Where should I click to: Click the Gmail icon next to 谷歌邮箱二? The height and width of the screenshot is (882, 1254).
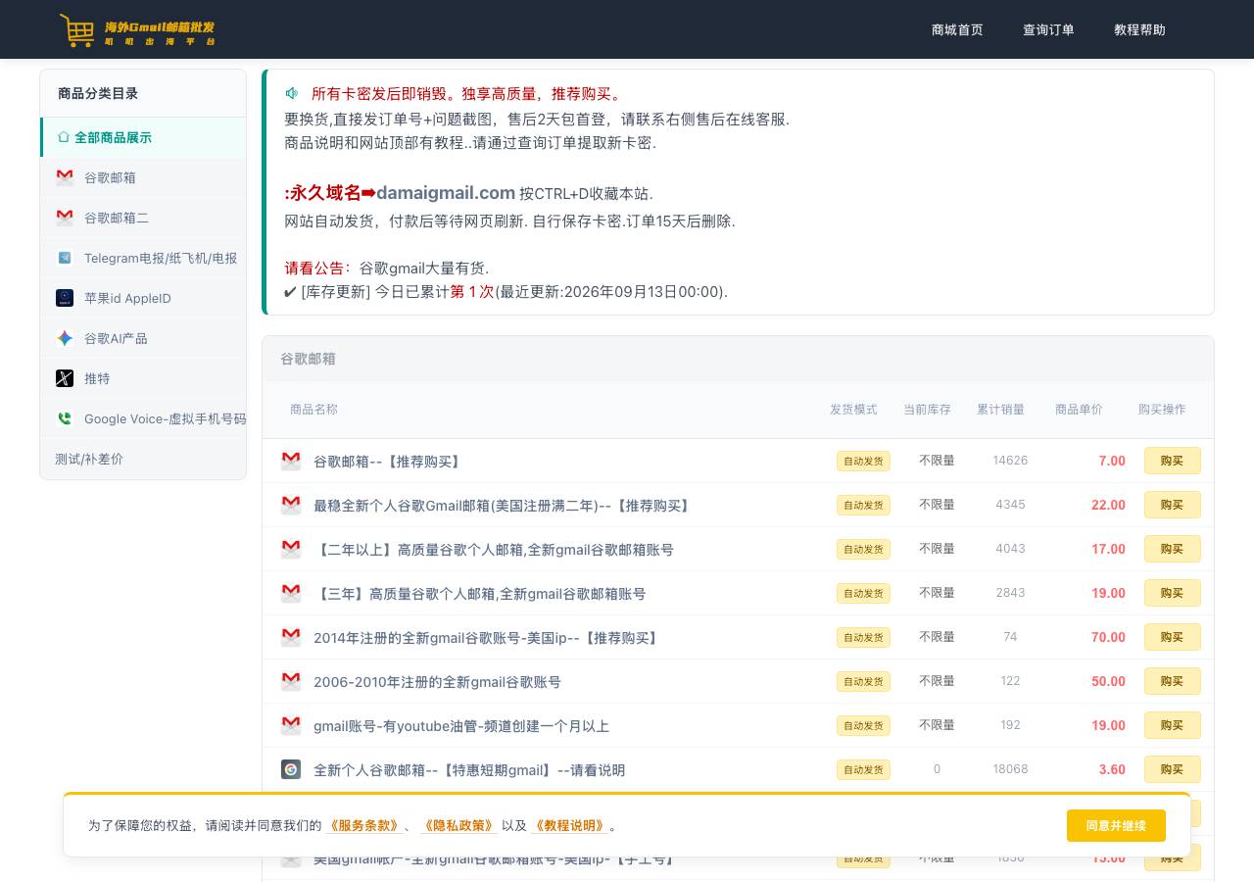pyautogui.click(x=65, y=218)
